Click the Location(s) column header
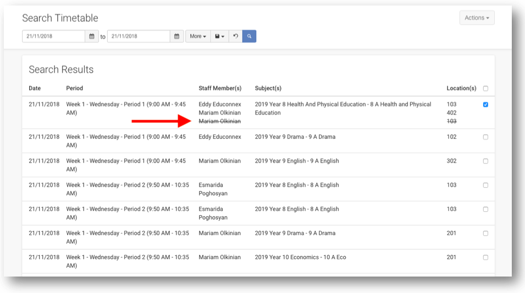Image resolution: width=525 pixels, height=293 pixels. click(x=461, y=88)
